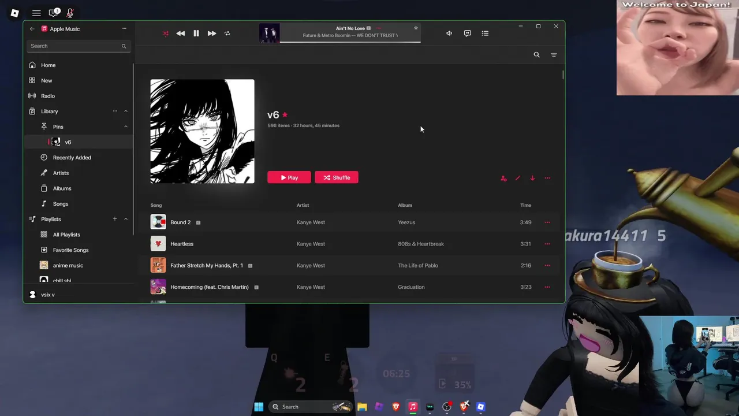Open the lyrics panel
739x416 pixels.
468,34
